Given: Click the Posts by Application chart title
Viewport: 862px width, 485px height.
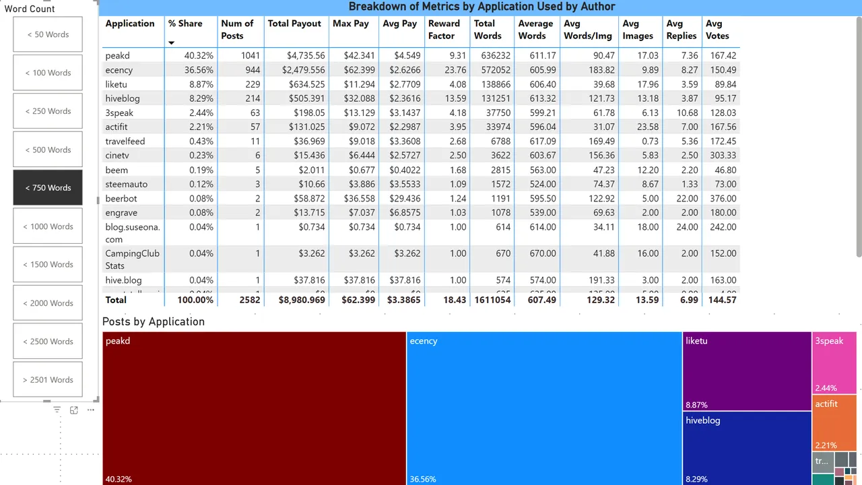Looking at the screenshot, I should click(x=154, y=322).
